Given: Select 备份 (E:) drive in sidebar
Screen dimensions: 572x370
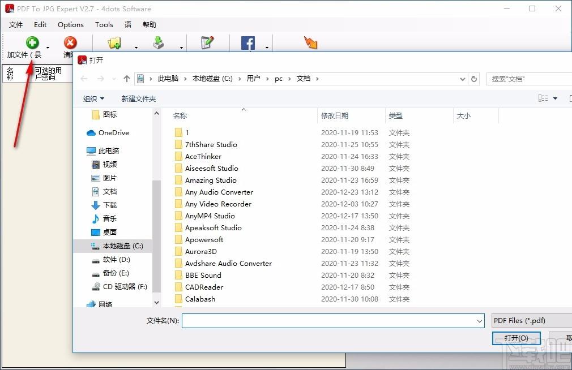Looking at the screenshot, I should [110, 273].
